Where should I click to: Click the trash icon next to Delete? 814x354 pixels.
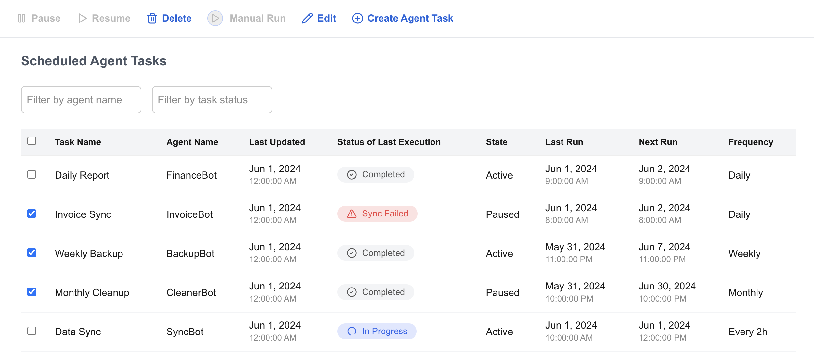152,18
